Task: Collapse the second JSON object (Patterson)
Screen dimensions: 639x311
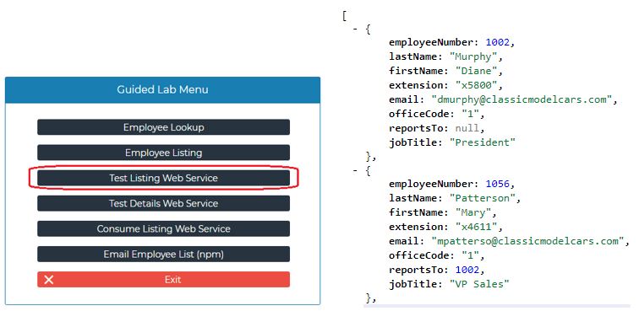Action: coord(355,171)
